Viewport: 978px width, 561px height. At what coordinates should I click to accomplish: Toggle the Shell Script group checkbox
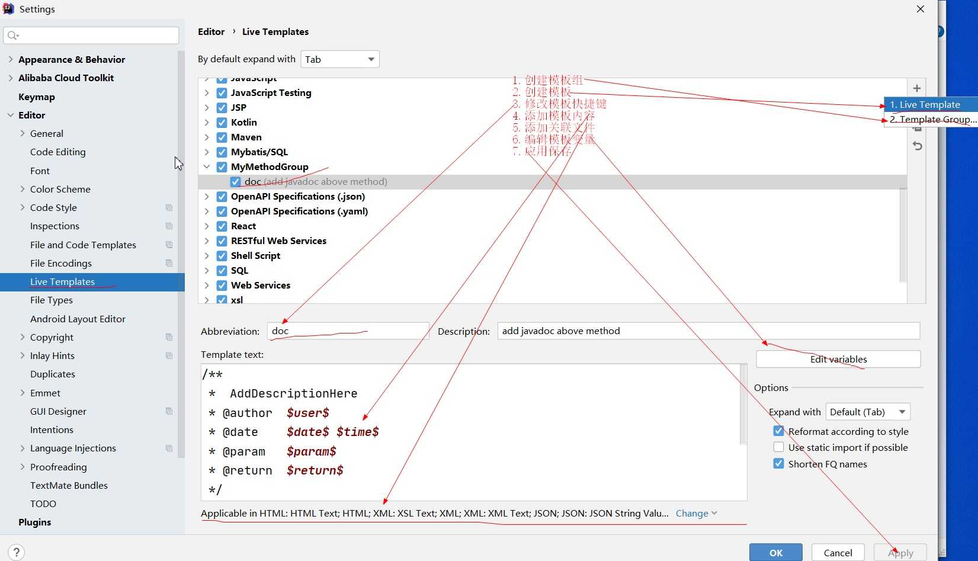tap(222, 256)
